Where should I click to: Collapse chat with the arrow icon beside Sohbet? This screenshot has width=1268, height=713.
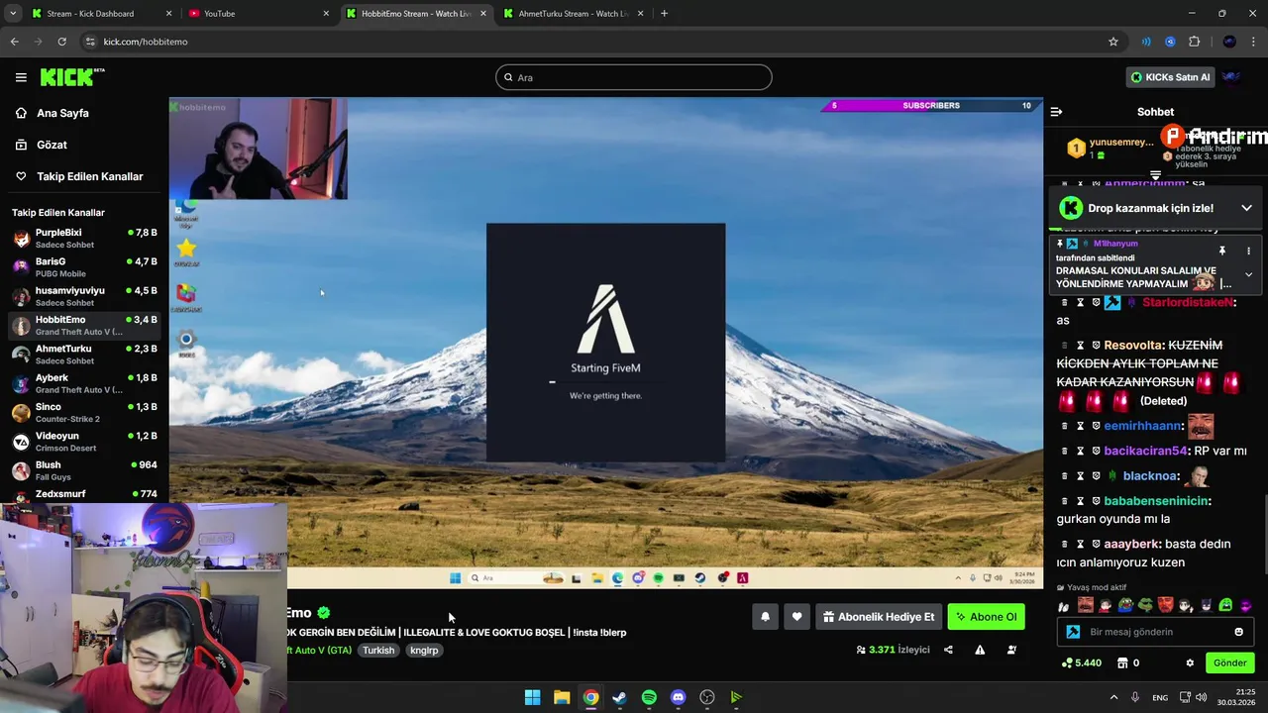[1056, 112]
